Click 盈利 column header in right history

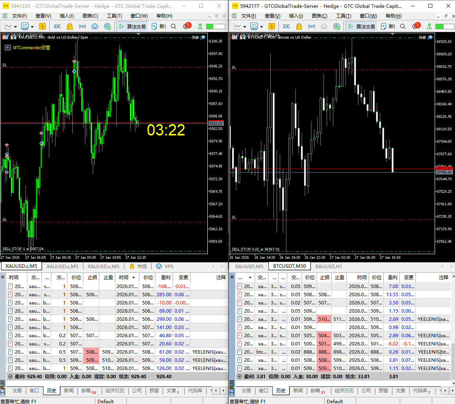click(x=392, y=277)
